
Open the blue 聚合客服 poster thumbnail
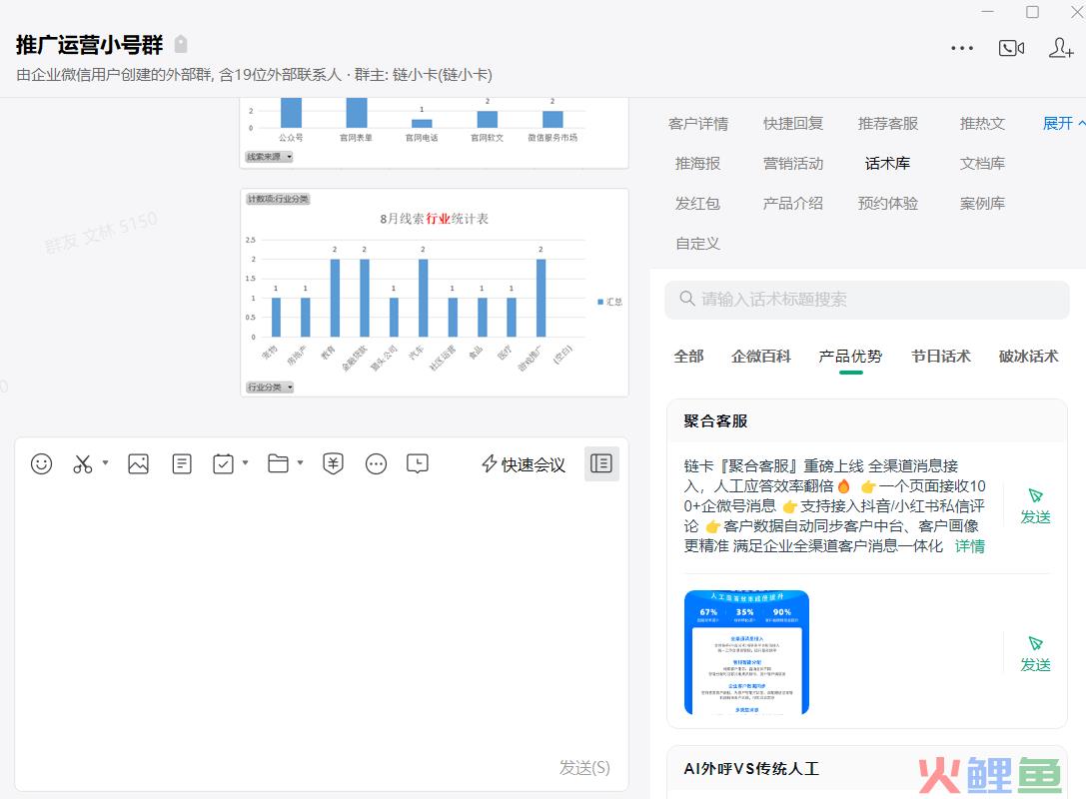click(746, 652)
